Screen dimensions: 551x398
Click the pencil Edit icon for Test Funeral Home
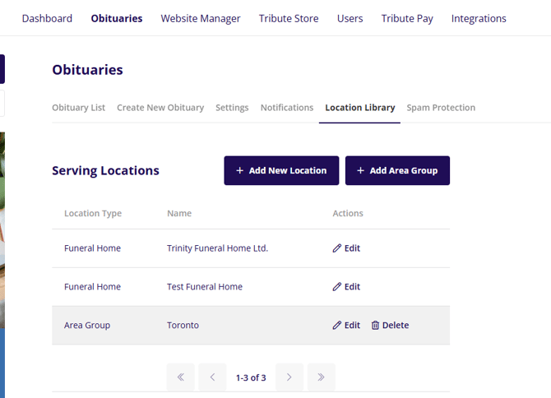pos(337,287)
